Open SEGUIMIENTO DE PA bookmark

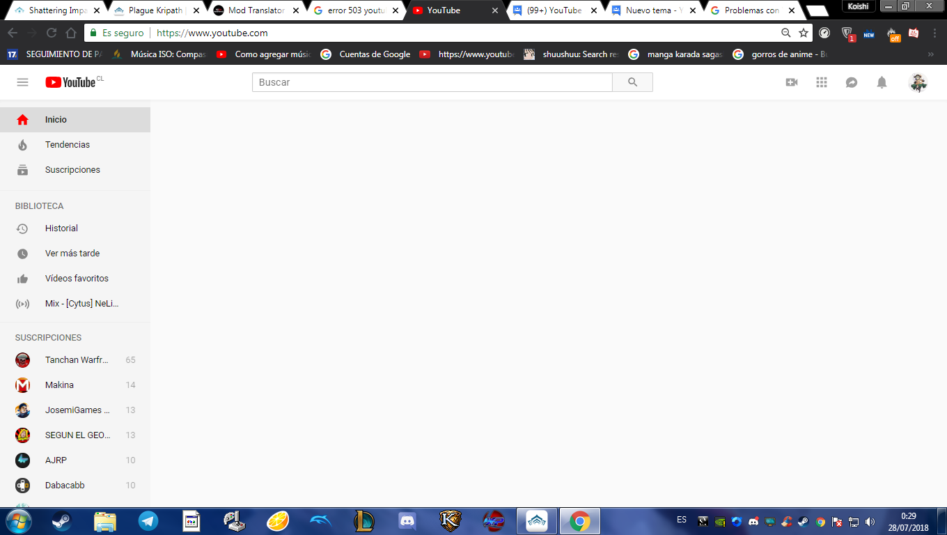tap(54, 54)
